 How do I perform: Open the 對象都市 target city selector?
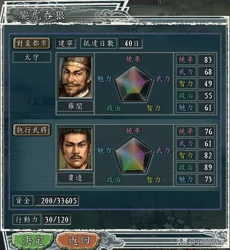tap(32, 43)
